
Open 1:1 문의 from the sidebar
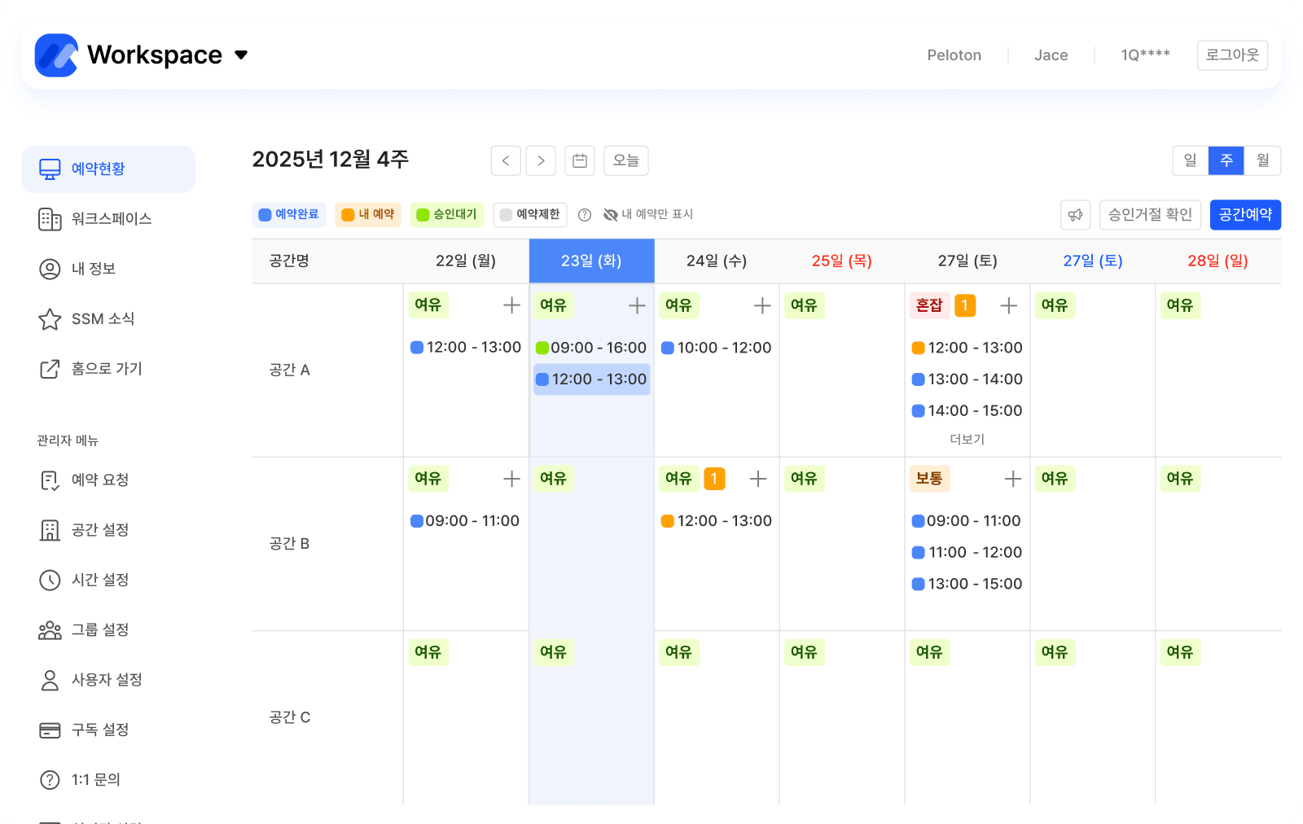95,780
